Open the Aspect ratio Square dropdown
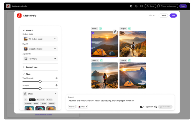This screenshot has width=194, height=122. coord(40,59)
